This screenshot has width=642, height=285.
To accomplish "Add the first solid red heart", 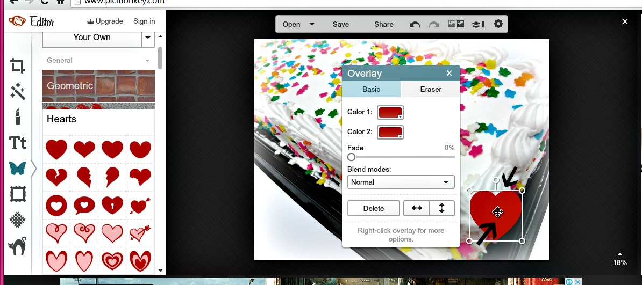I will [x=56, y=149].
